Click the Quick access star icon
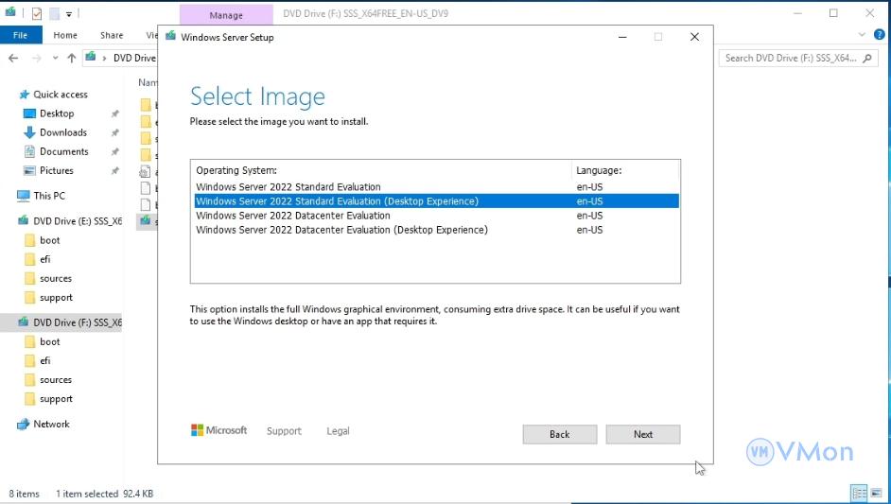The height and width of the screenshot is (504, 891). click(x=24, y=95)
